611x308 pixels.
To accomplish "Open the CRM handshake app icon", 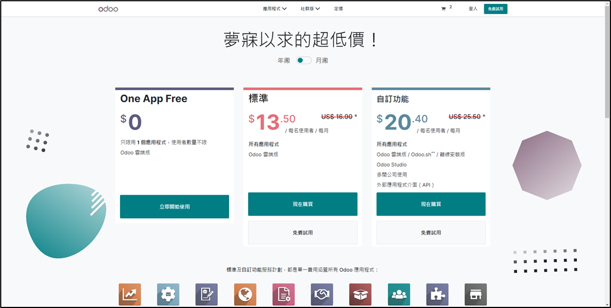I will tap(322, 295).
